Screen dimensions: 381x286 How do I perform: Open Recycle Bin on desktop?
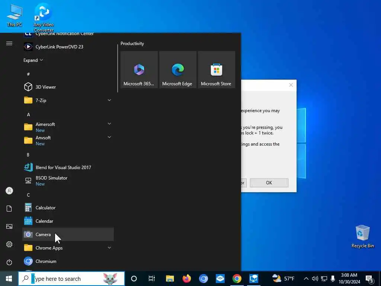(x=362, y=236)
